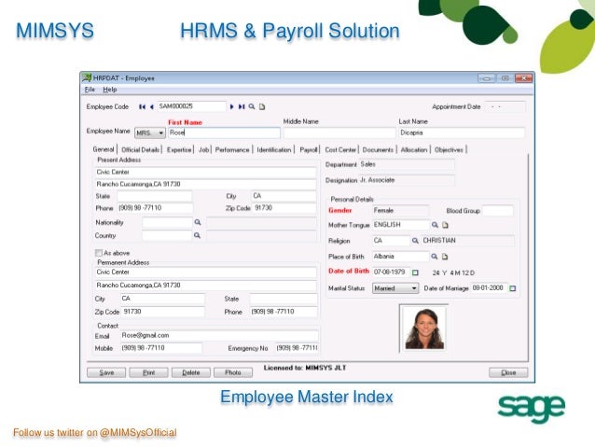This screenshot has height=447, width=595.
Task: Click the Nationality code field
Action: click(x=167, y=222)
